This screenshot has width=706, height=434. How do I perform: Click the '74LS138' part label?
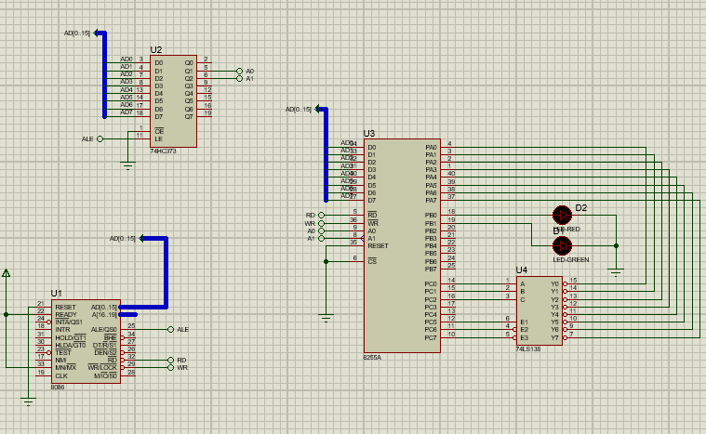tap(528, 349)
